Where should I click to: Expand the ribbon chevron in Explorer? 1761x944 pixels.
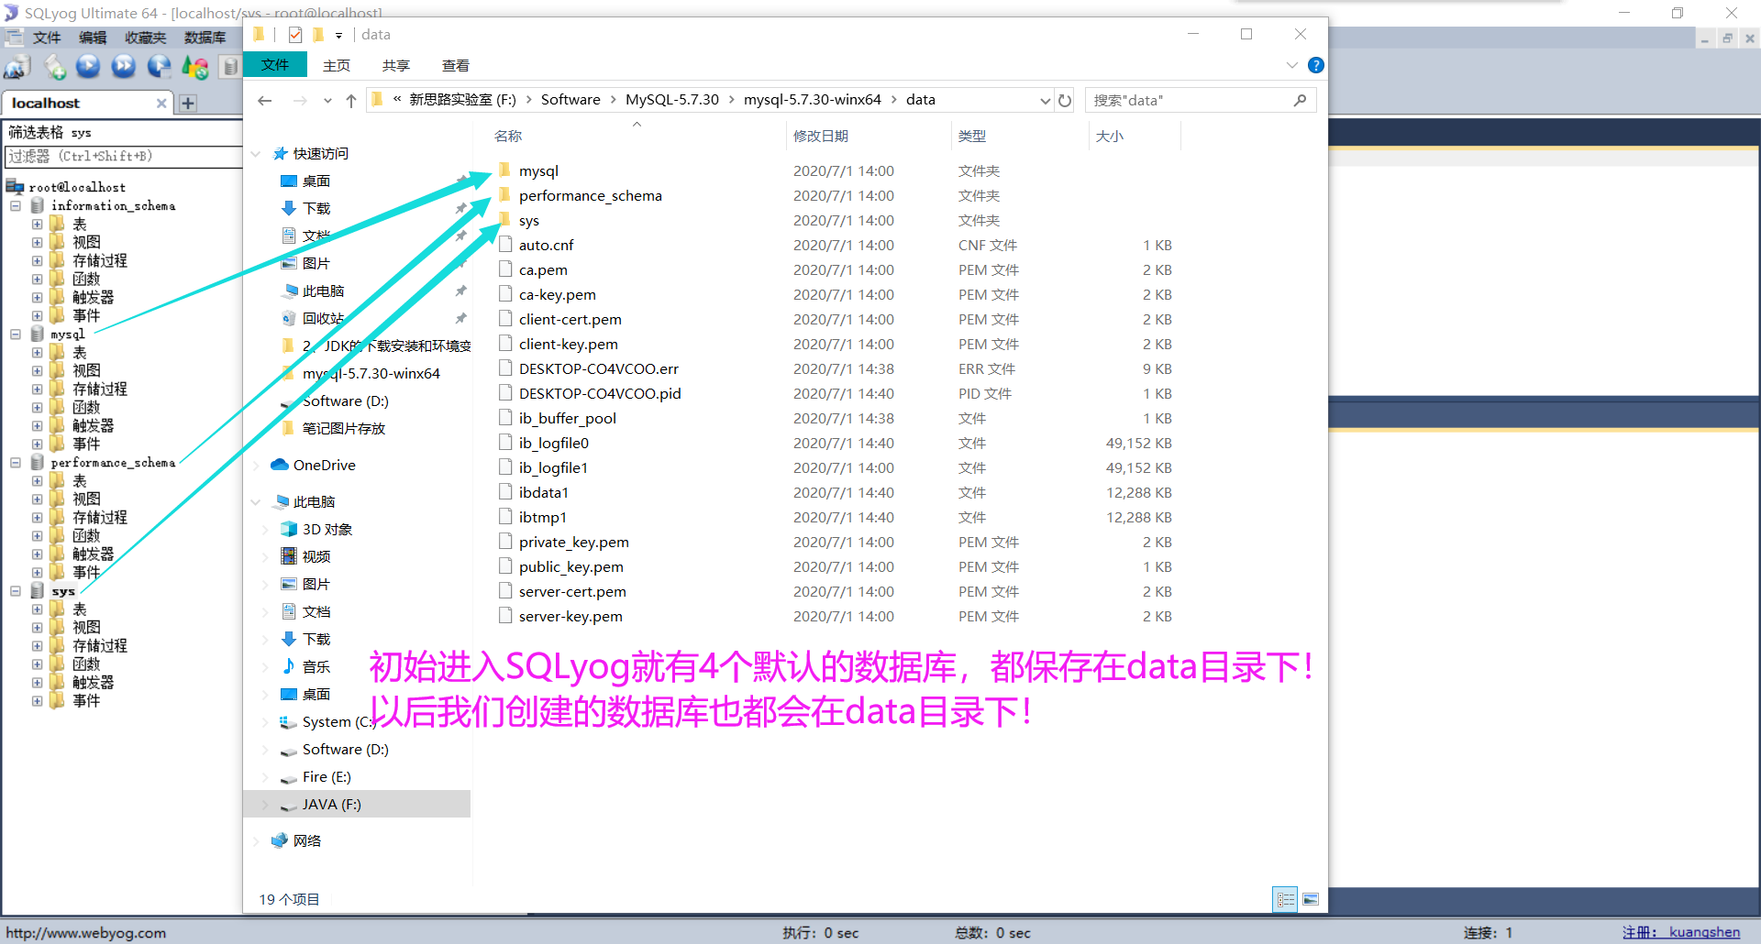click(x=1291, y=65)
